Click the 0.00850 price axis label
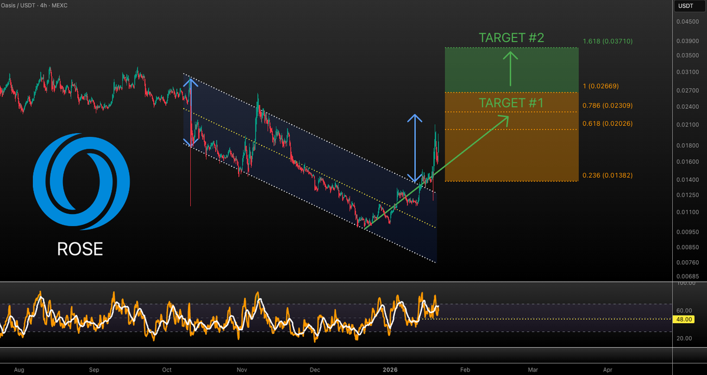This screenshot has height=375, width=707. pos(686,247)
